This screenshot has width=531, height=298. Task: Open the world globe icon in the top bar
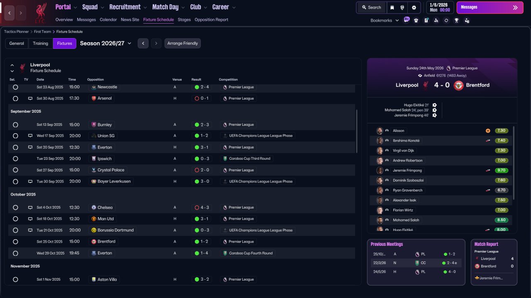[402, 7]
